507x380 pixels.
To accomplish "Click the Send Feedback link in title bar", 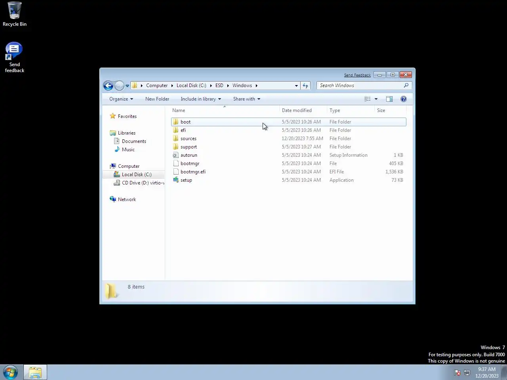I will pyautogui.click(x=357, y=75).
